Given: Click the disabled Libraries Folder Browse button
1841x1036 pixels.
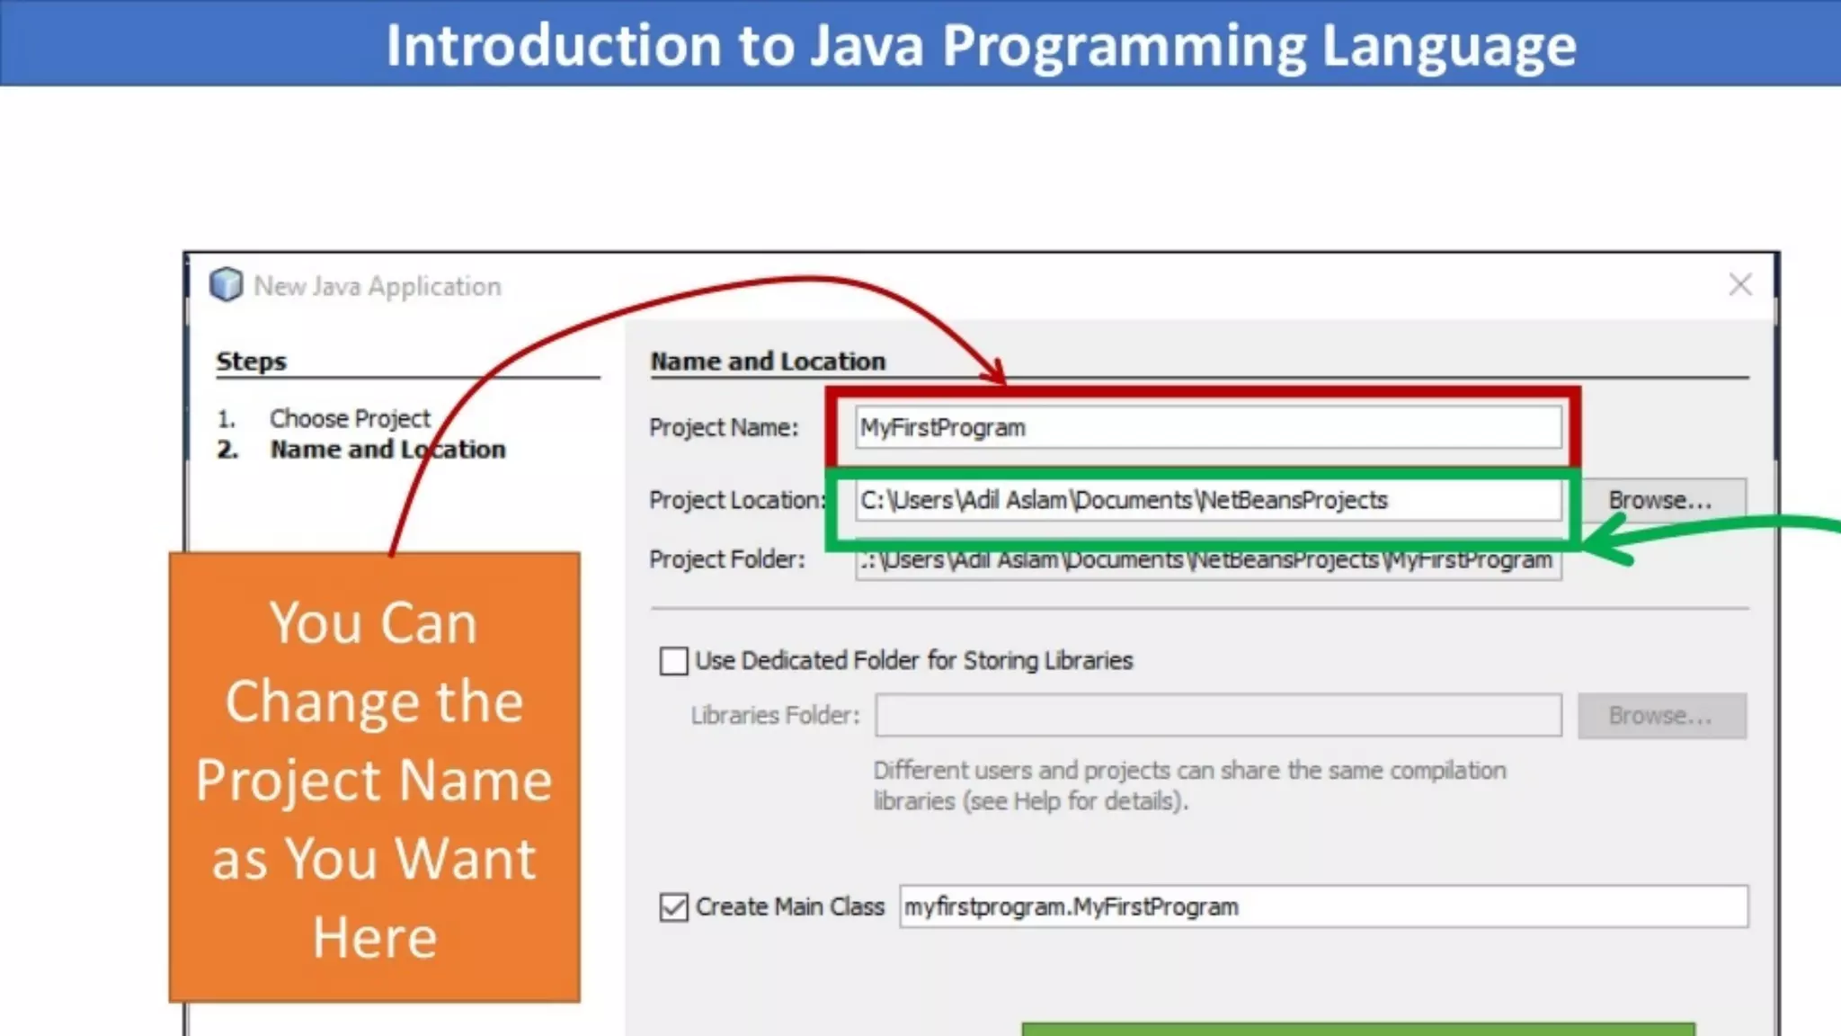Looking at the screenshot, I should 1660,716.
